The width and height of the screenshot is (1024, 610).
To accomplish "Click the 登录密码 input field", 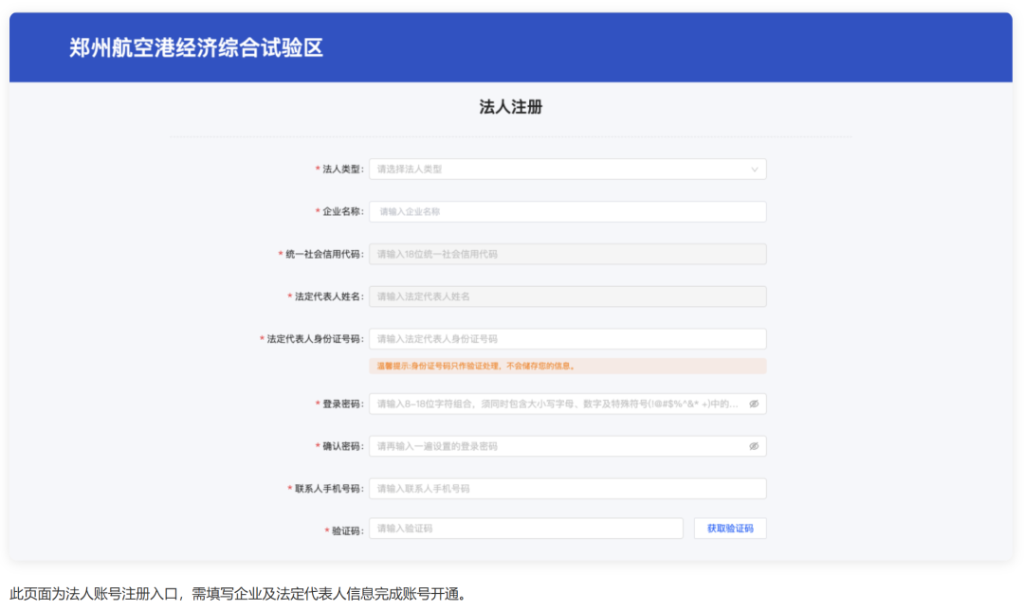I will (568, 404).
